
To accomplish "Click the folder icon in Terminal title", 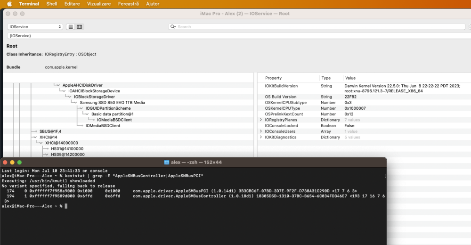I will point(167,163).
